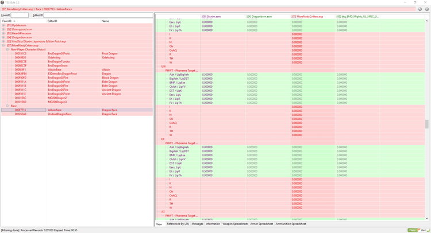The image size is (431, 233).
Task: Expand the [02] Dawnguard.esm node
Action: pos(3,29)
